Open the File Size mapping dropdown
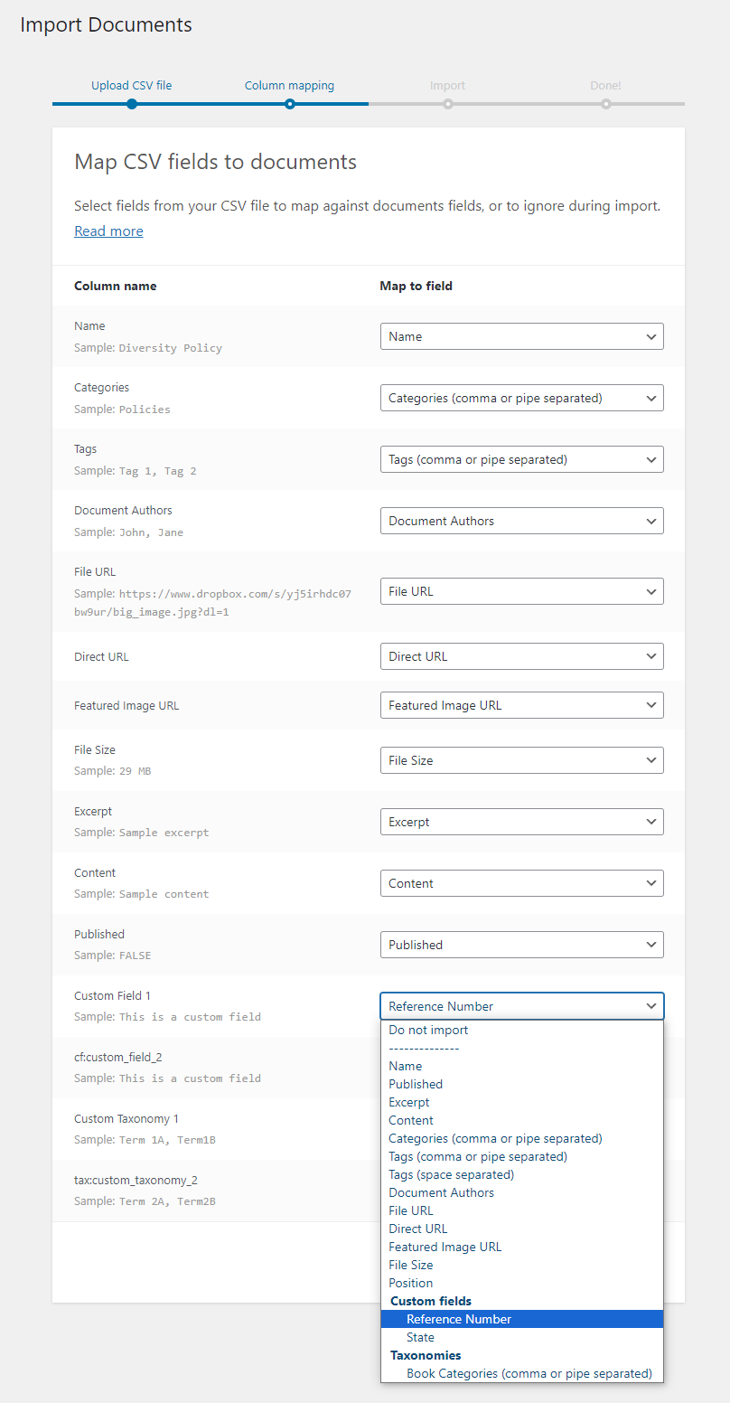 tap(521, 760)
